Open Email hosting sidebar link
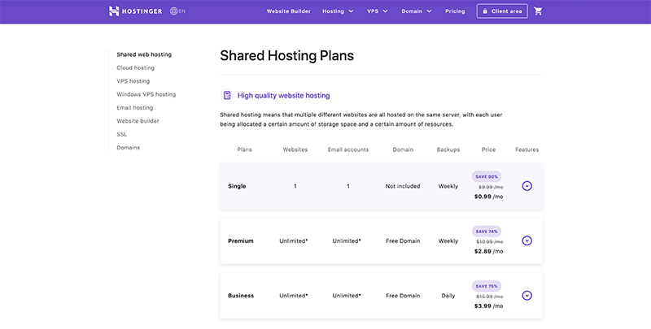The width and height of the screenshot is (651, 329). point(135,107)
